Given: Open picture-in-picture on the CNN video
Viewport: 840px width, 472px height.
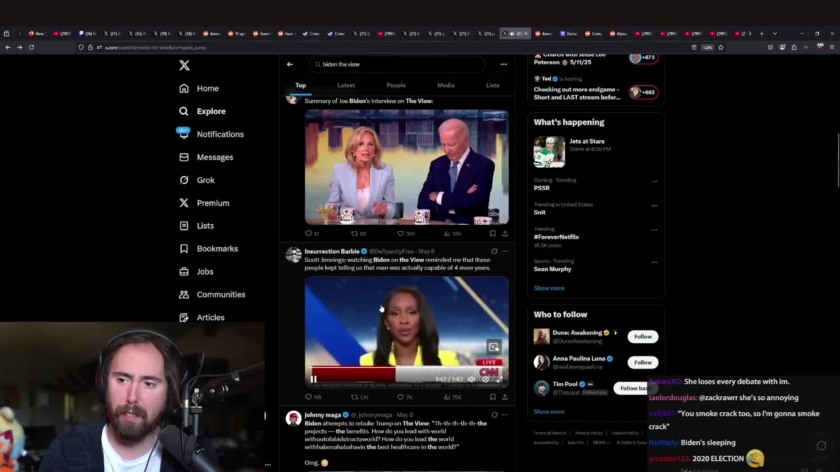Looking at the screenshot, I should (x=493, y=347).
